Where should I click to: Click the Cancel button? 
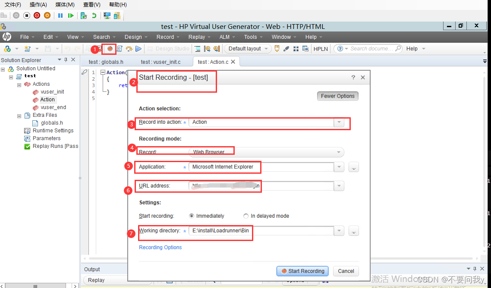(x=346, y=271)
